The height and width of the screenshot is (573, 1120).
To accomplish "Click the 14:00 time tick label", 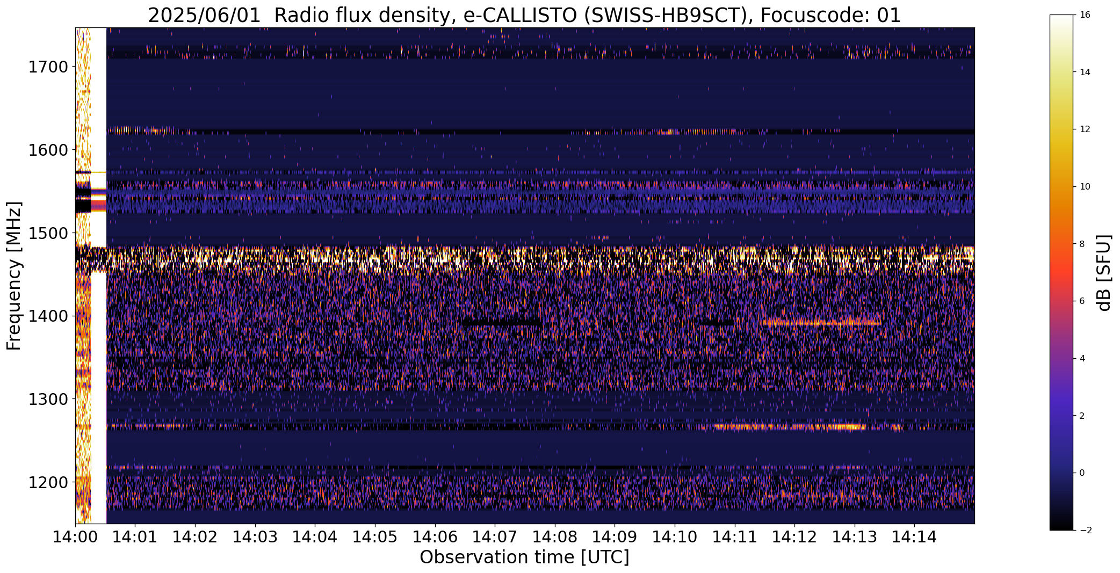I will 75,537.
